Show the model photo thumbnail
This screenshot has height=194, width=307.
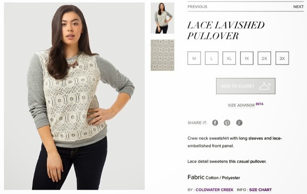pos(162,18)
